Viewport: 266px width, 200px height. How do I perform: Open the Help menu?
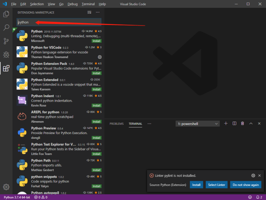point(102,4)
